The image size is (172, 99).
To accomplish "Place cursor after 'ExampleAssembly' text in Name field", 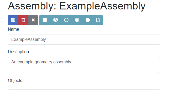I will point(46,40).
